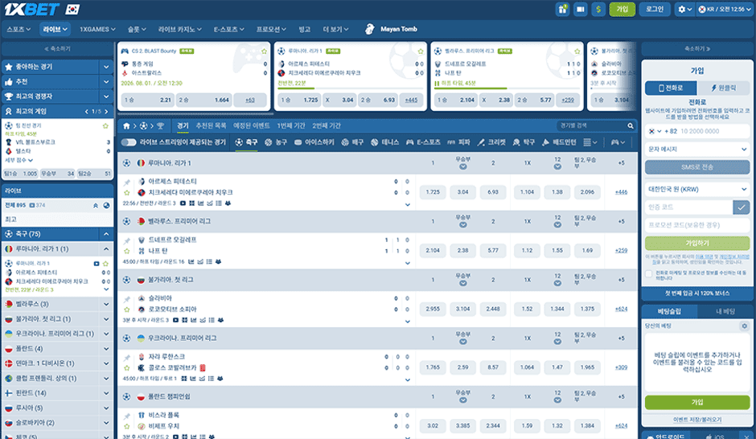Open the +82 country code dropdown
756x439 pixels.
pos(663,131)
